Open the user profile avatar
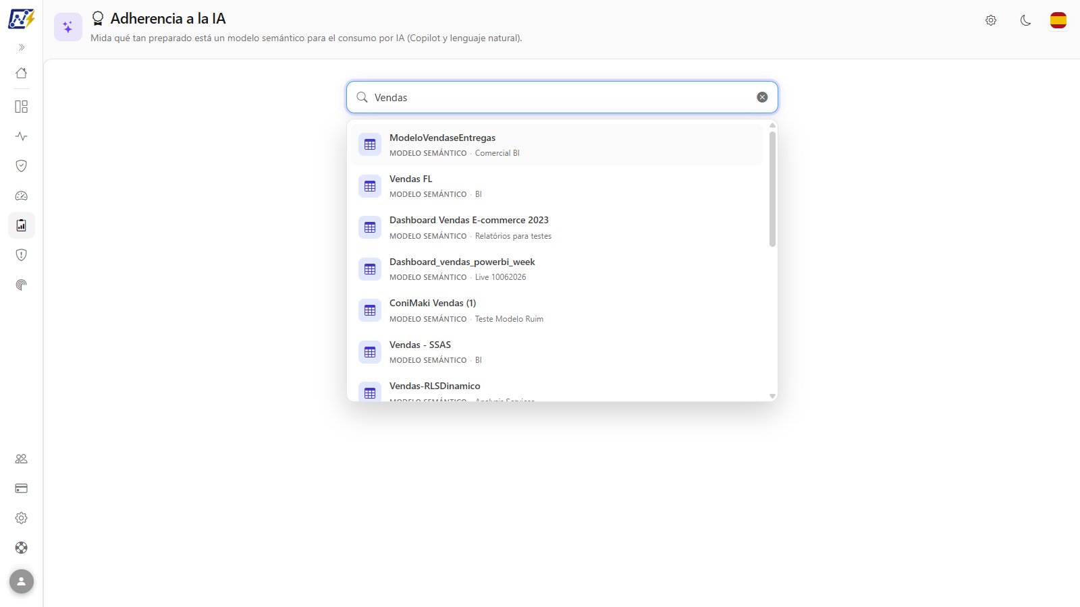Screen dimensions: 1080x607 point(22,581)
